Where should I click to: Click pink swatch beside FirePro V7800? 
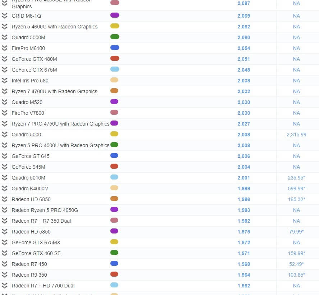pos(114,113)
